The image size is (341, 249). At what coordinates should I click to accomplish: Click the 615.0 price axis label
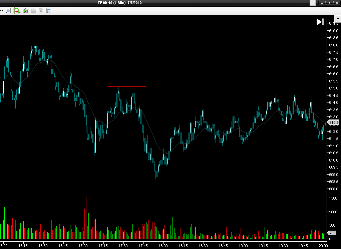(x=334, y=88)
